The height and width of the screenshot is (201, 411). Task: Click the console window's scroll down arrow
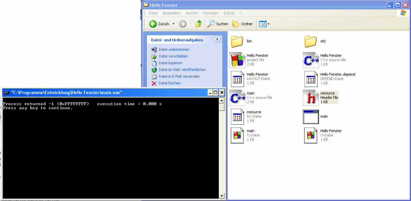click(222, 196)
